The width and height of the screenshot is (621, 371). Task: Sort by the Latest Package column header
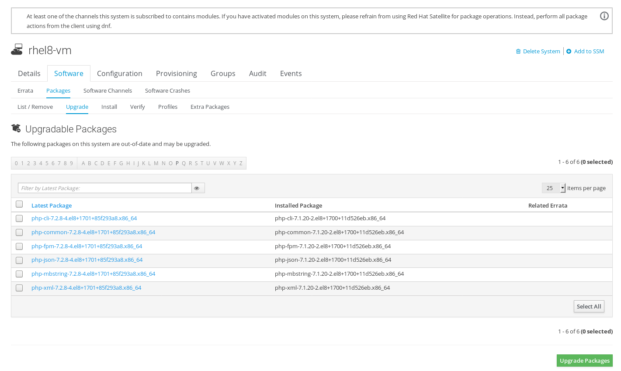(52, 206)
